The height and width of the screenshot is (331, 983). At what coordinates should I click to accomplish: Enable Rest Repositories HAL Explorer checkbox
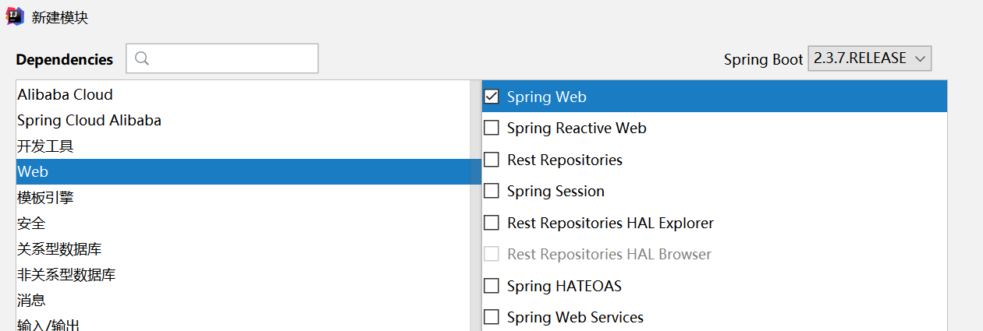(491, 223)
